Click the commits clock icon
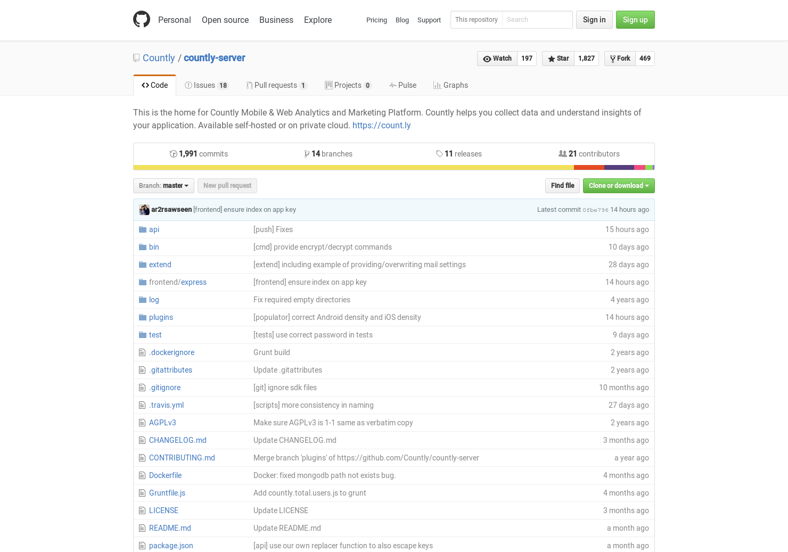788x552 pixels. tap(174, 154)
